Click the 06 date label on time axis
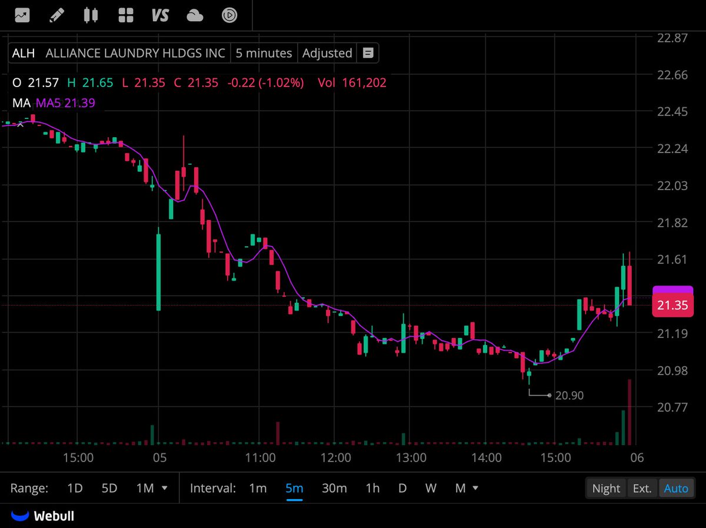Image resolution: width=706 pixels, height=528 pixels. point(637,457)
